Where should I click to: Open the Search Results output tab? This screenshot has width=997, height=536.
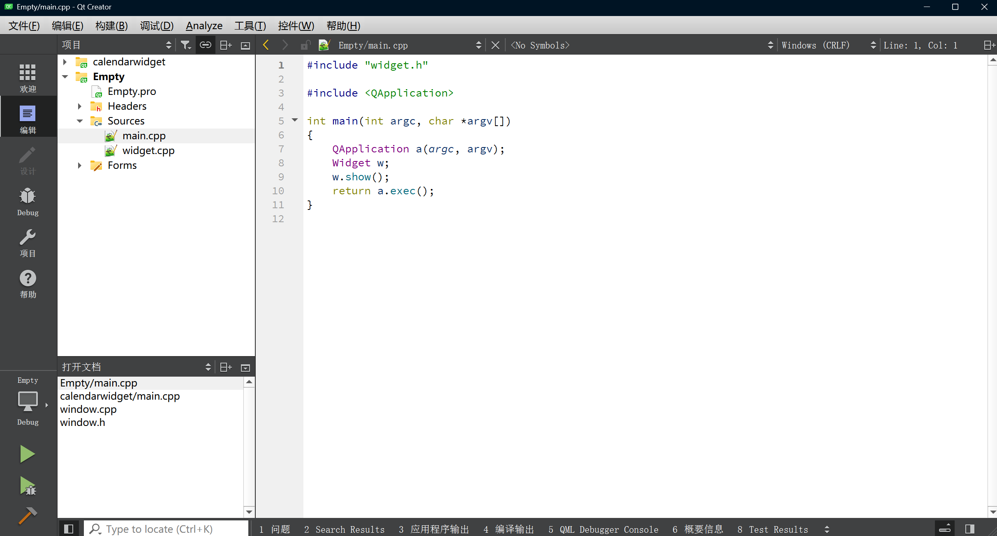click(345, 529)
